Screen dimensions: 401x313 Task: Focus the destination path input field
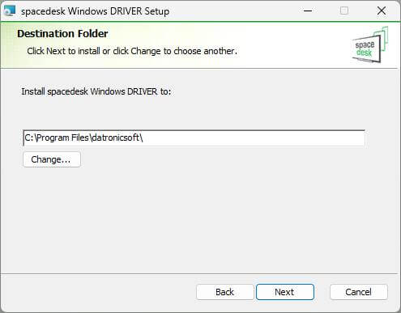pyautogui.click(x=194, y=137)
